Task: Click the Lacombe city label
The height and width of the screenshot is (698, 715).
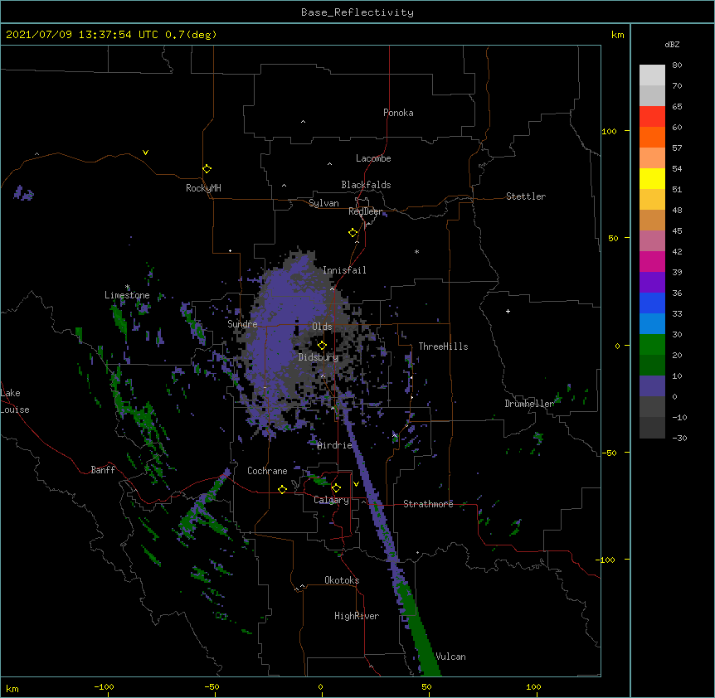Action: 373,158
